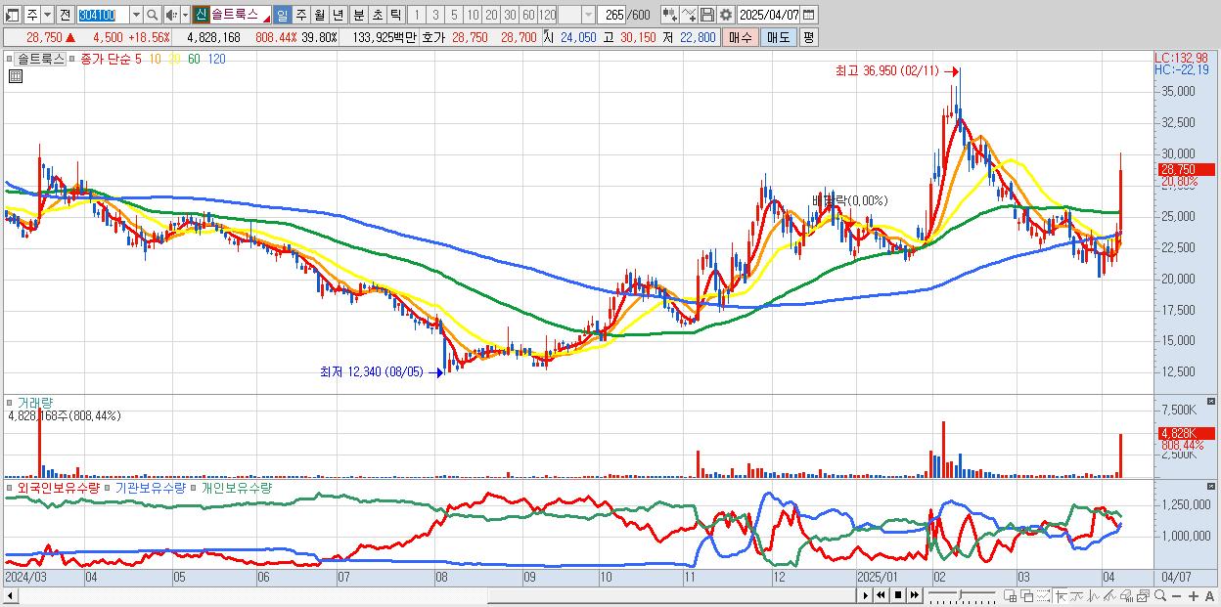1221x607 pixels.
Task: Zoom in with the plus icon
Action: pos(1194,595)
